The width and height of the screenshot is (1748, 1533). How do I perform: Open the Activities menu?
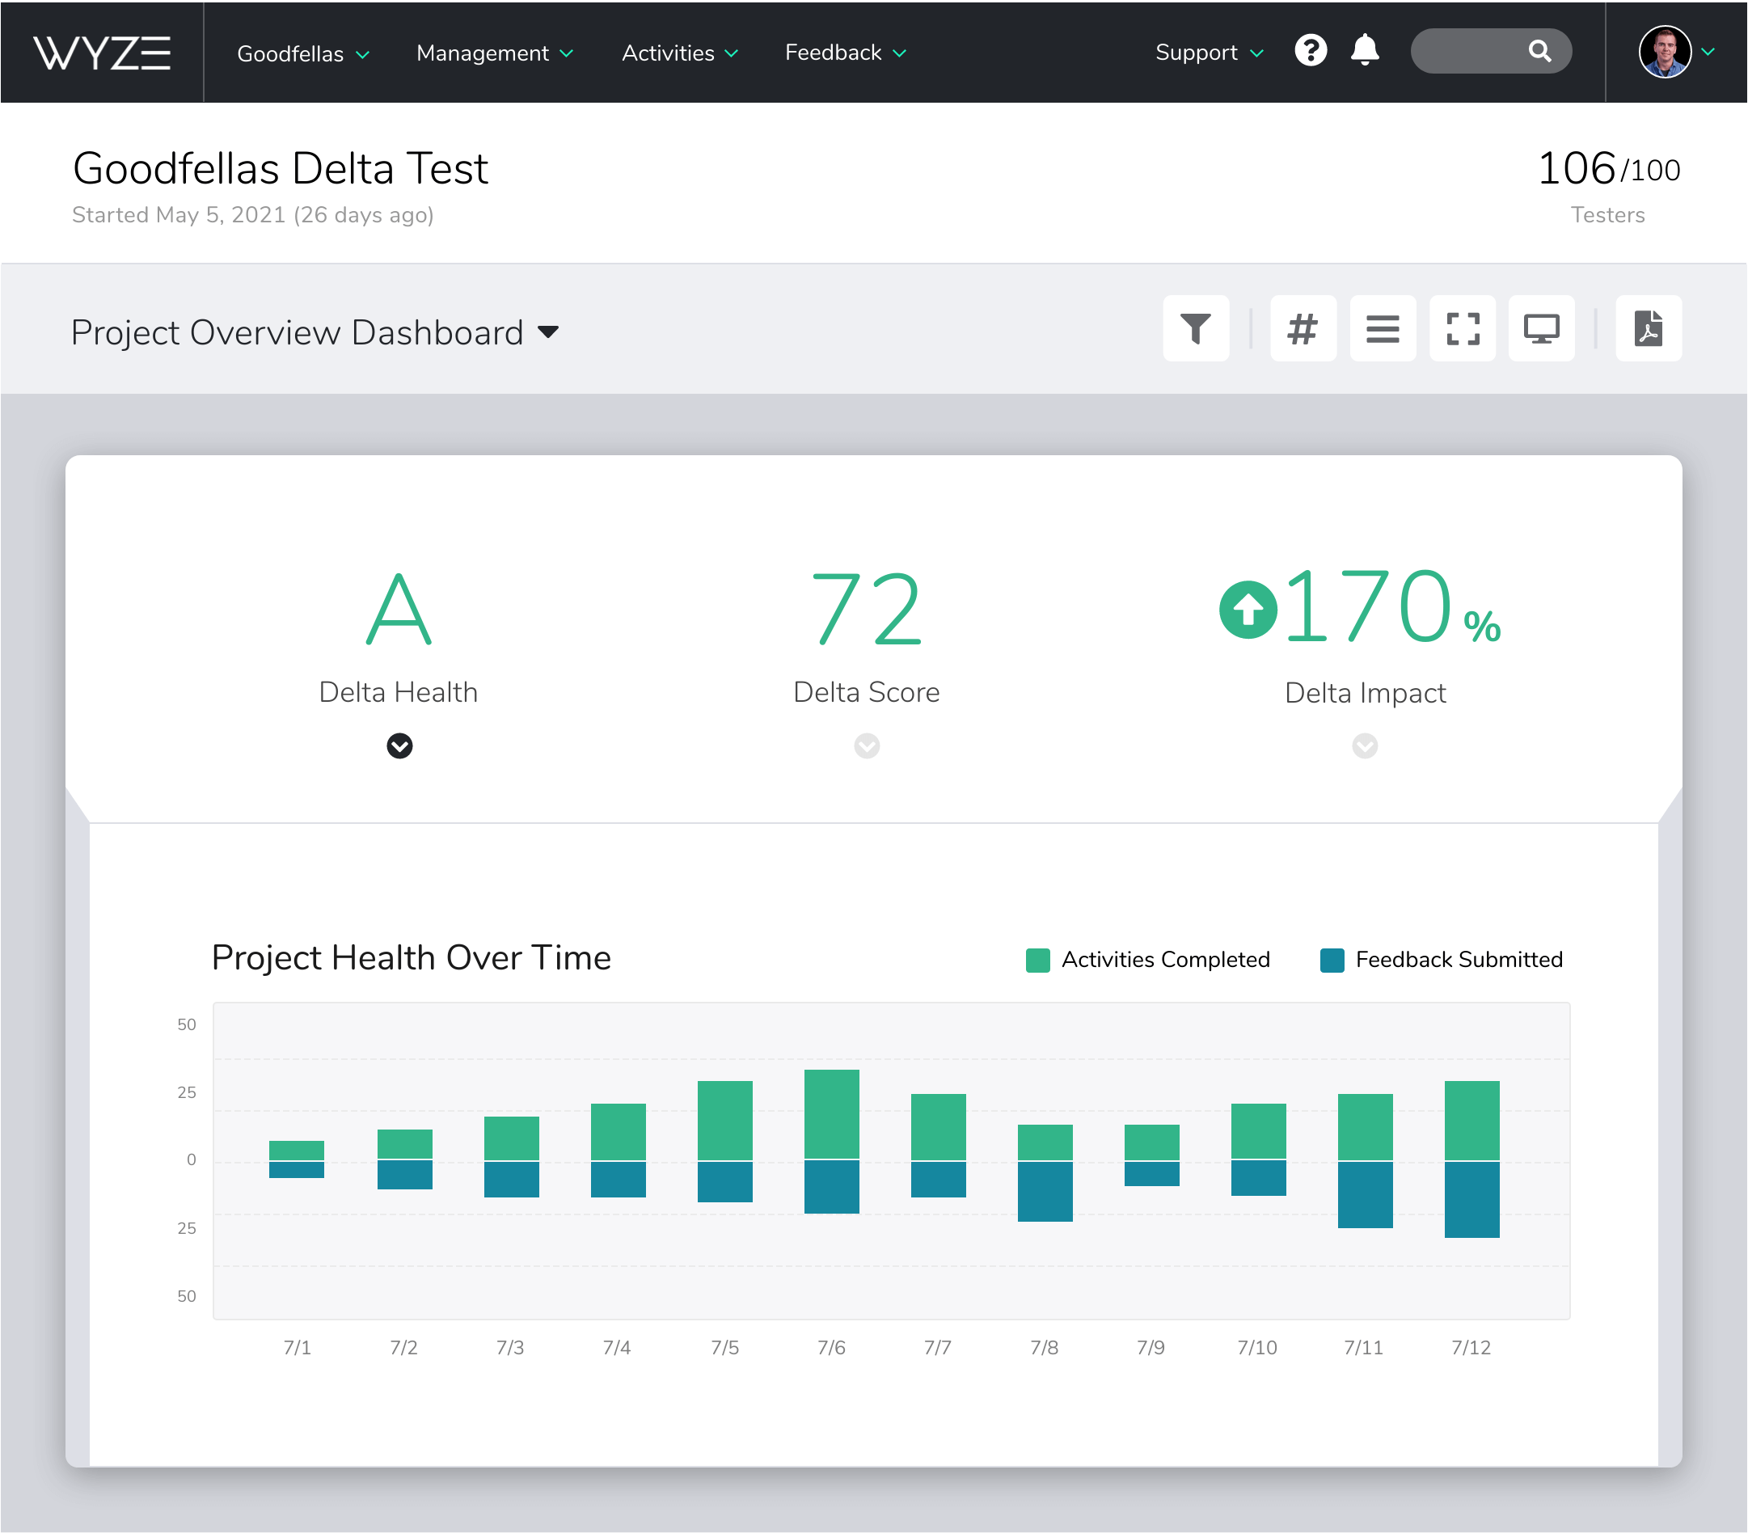point(679,53)
